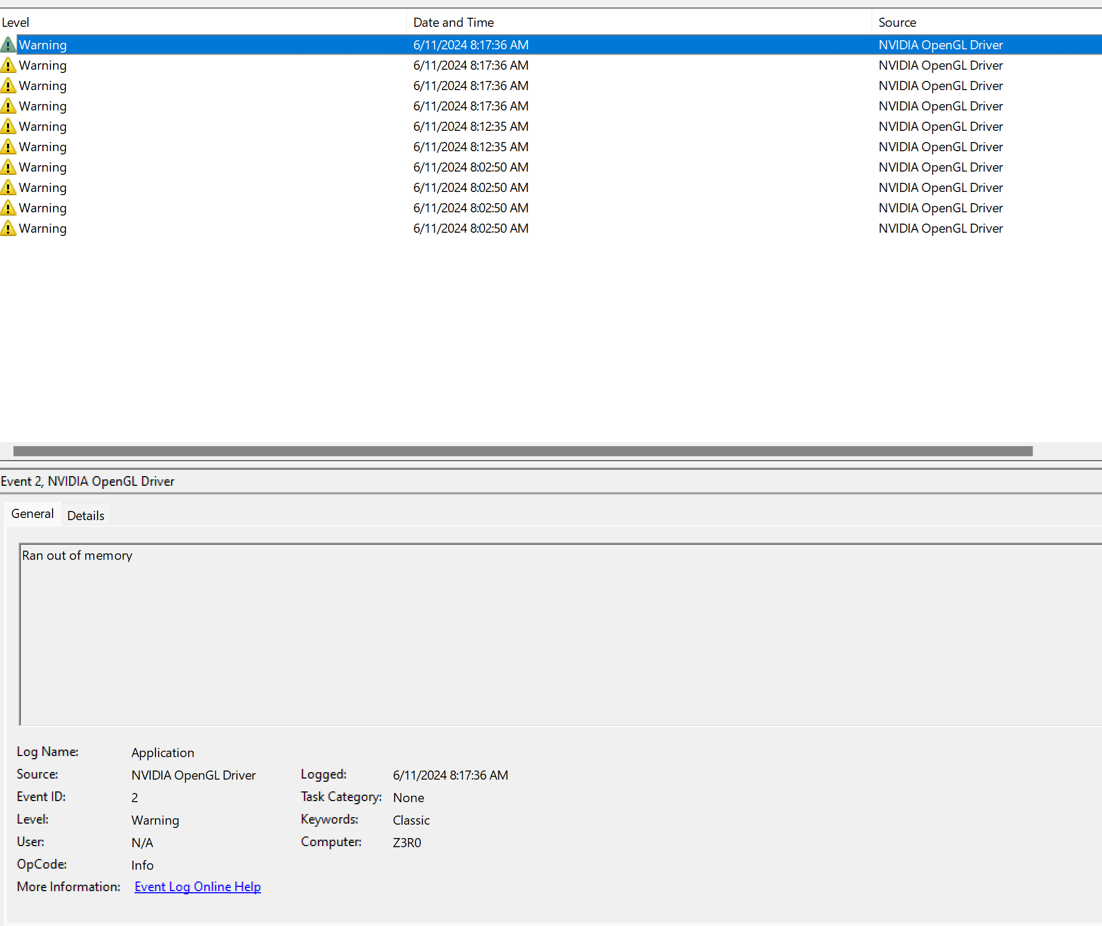This screenshot has height=926, width=1102.
Task: Sort events by Date and Time header
Action: click(639, 23)
